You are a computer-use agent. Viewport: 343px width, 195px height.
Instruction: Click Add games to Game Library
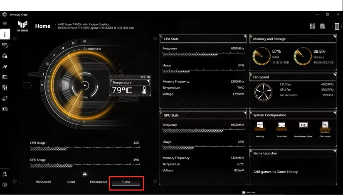275,172
